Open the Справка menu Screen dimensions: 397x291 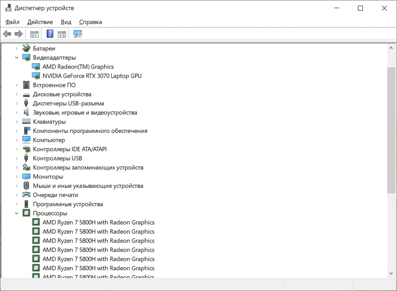pos(90,22)
